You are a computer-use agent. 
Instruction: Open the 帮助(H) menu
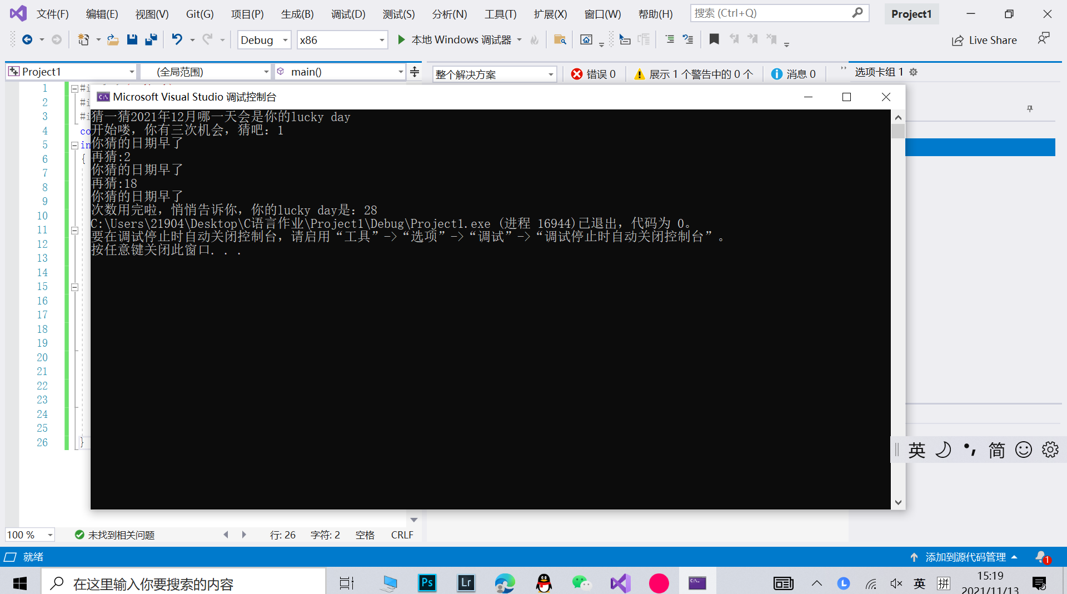click(656, 14)
